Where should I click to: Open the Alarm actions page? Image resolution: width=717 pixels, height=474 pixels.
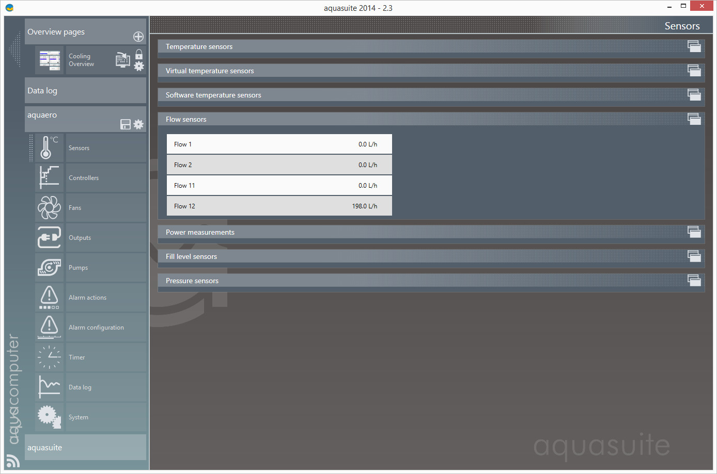point(106,298)
